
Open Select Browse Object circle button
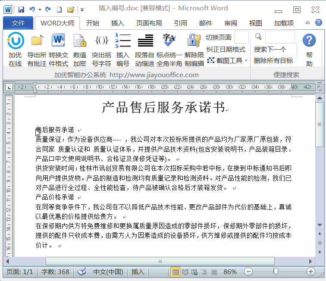(x=320, y=243)
